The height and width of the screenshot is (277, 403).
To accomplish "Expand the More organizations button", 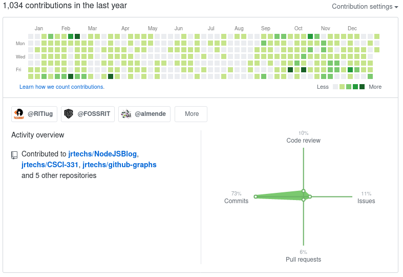I will [191, 114].
